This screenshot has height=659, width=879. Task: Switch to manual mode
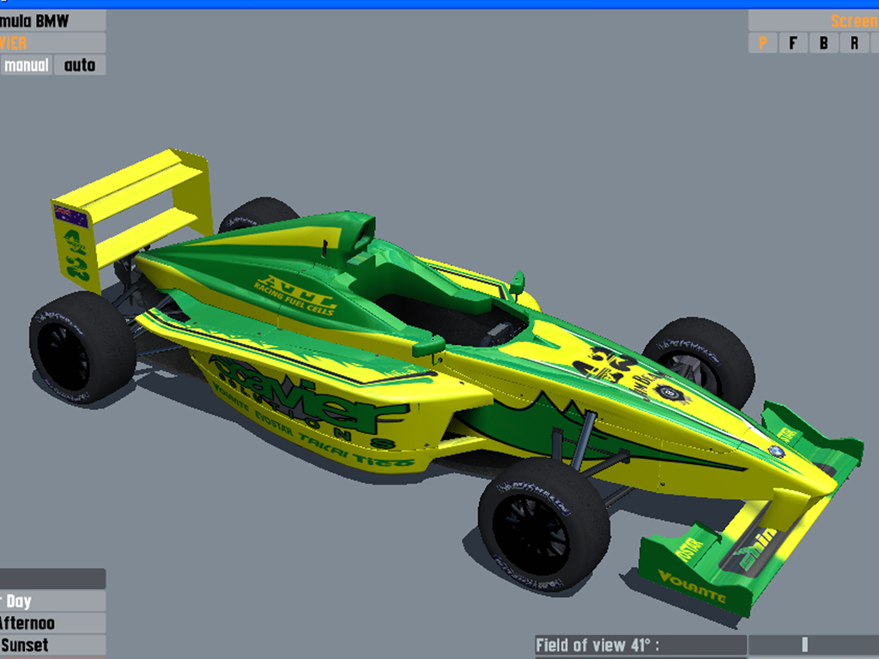(27, 65)
